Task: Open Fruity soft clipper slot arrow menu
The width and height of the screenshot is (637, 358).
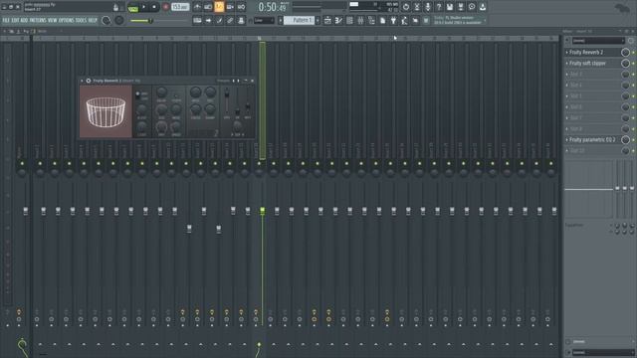Action: (x=567, y=64)
